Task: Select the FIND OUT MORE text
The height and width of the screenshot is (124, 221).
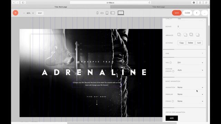Action: point(97,97)
